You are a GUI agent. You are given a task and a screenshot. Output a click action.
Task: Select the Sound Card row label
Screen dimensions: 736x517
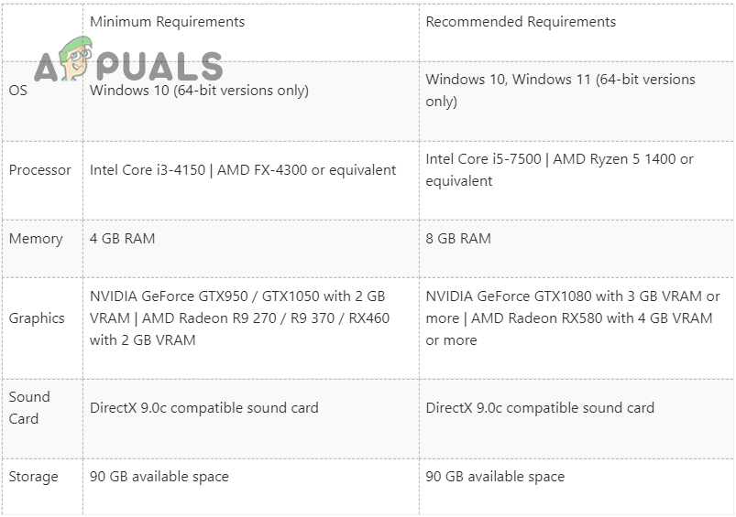(x=29, y=408)
